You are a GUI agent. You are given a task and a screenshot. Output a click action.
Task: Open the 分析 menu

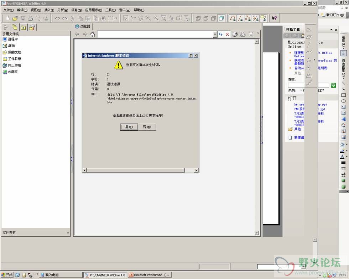(63, 10)
